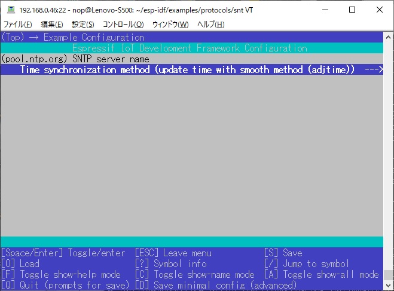Click the [A] Toggle show-all mode hint
Screen dimensions: 394x291
click(x=322, y=274)
